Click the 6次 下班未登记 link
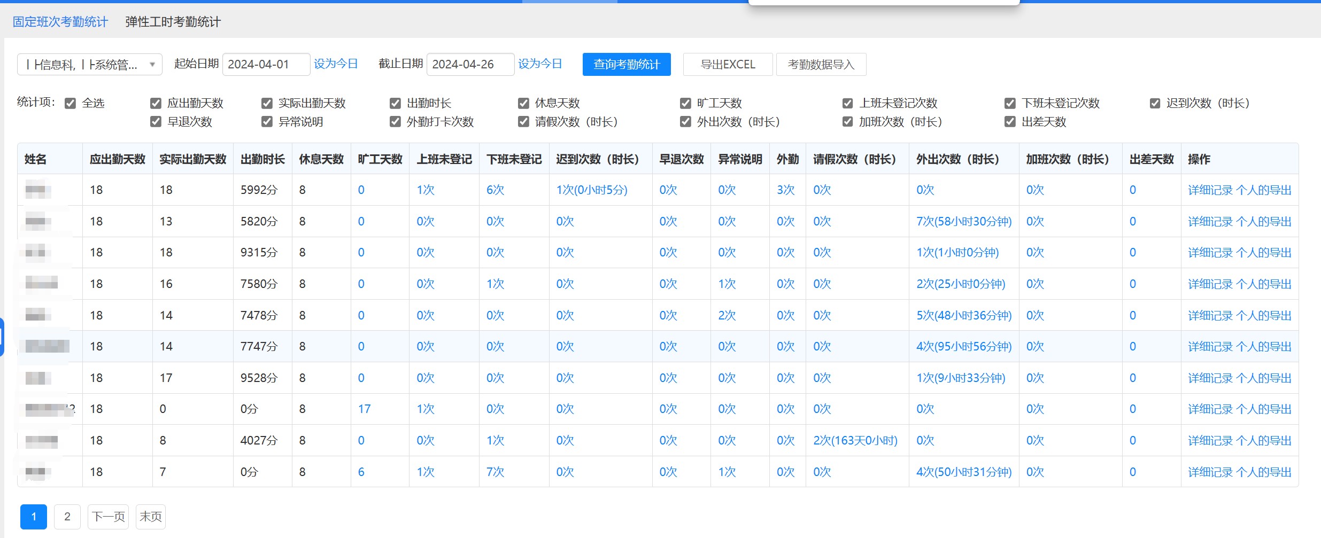Screen dimensions: 1321x538 coord(495,190)
